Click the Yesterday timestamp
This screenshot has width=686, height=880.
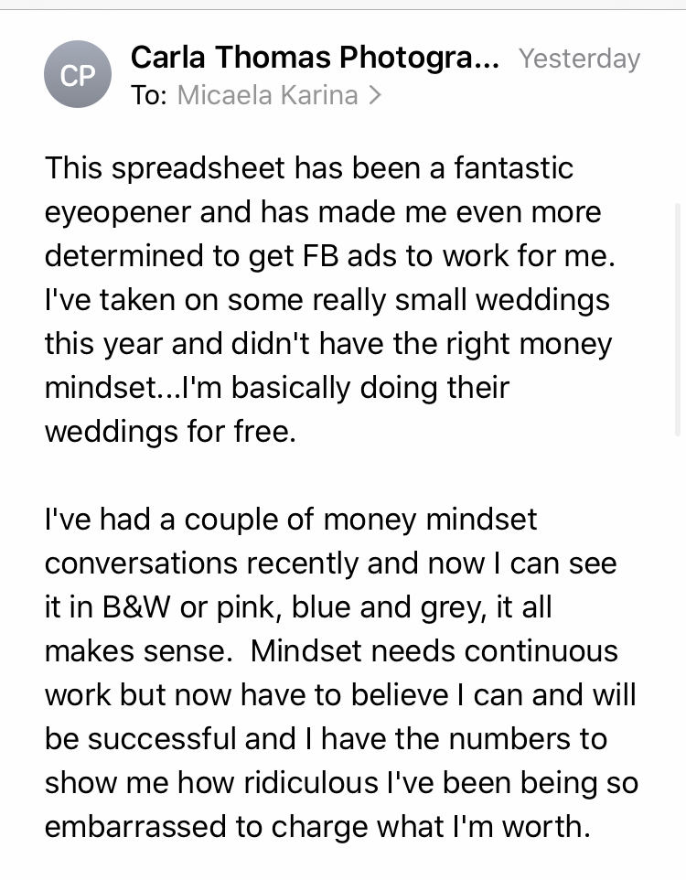[579, 59]
